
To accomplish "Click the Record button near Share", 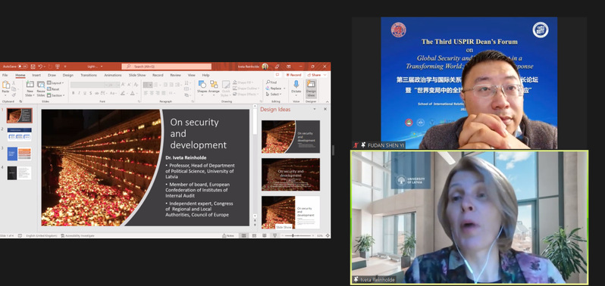I will [x=294, y=75].
